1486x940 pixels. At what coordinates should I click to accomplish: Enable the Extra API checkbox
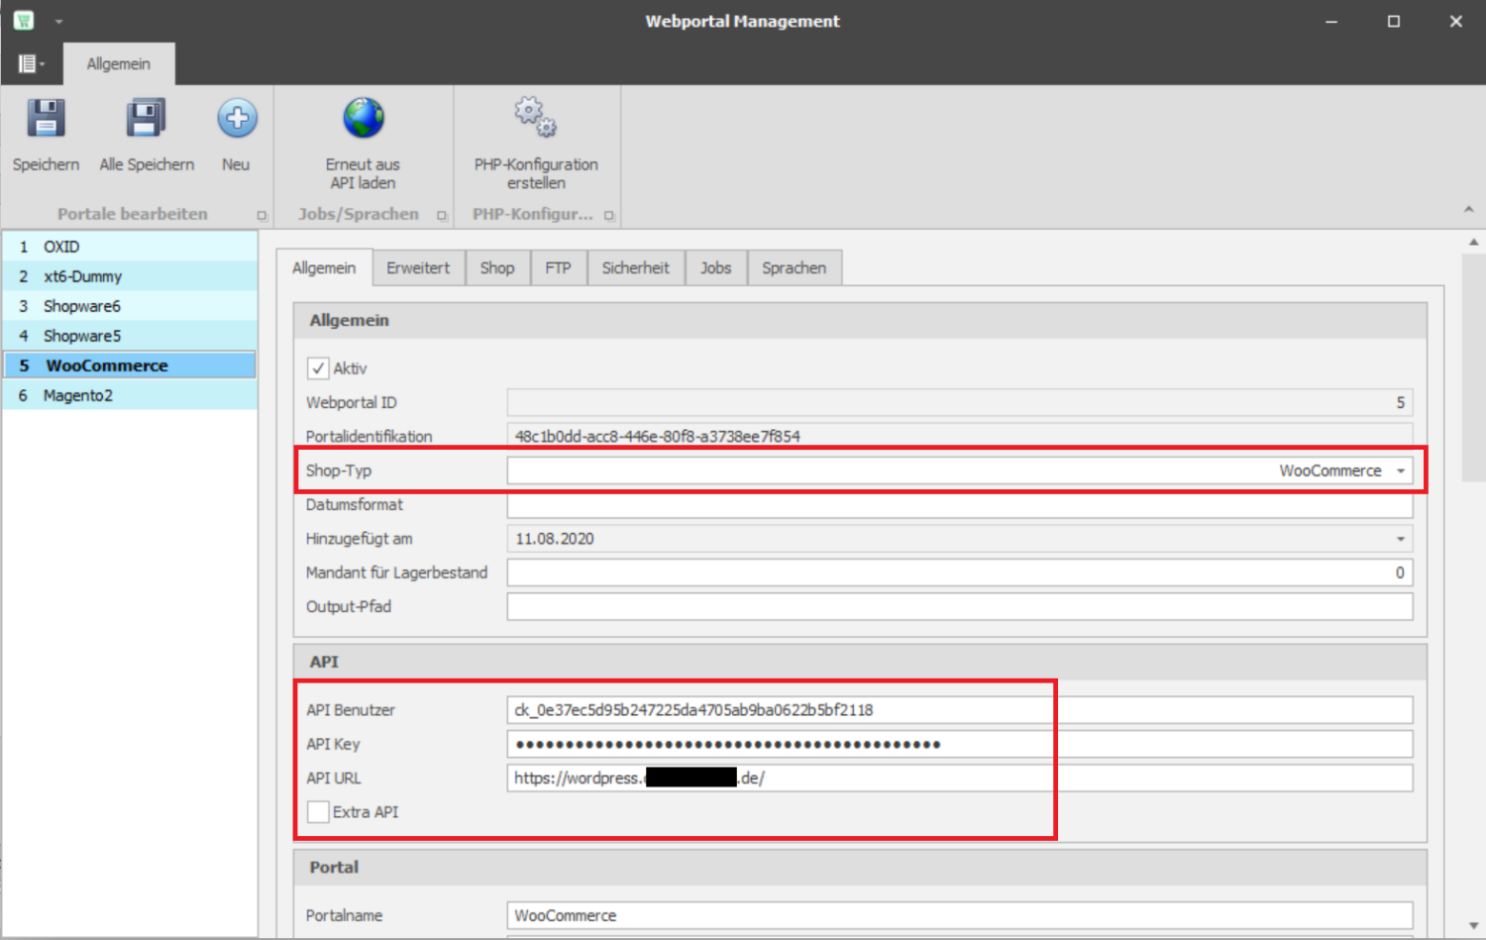(318, 812)
